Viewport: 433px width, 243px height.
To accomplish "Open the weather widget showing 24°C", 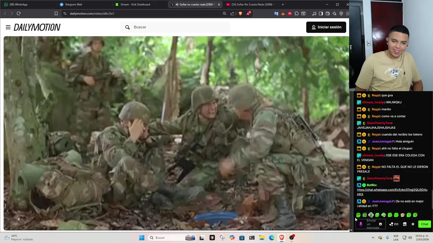I will [x=19, y=238].
